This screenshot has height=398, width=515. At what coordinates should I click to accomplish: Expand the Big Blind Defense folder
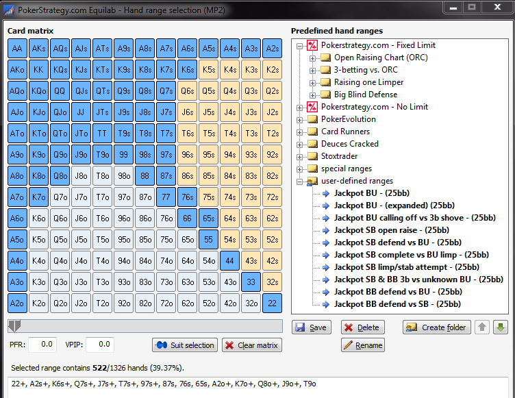312,95
